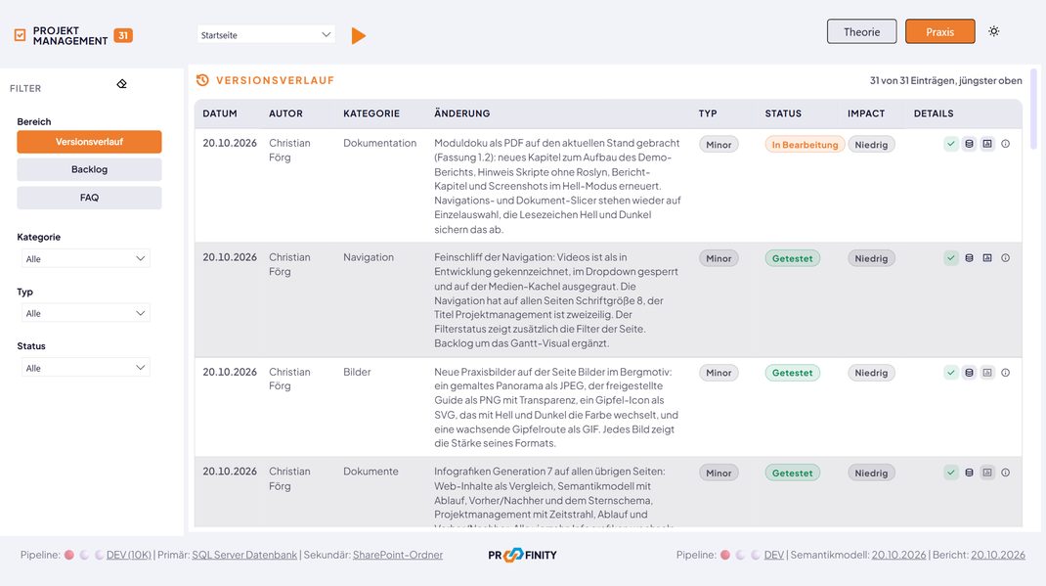Click the text '31 von 31 Einträgen, jüngster oben'

pos(946,80)
